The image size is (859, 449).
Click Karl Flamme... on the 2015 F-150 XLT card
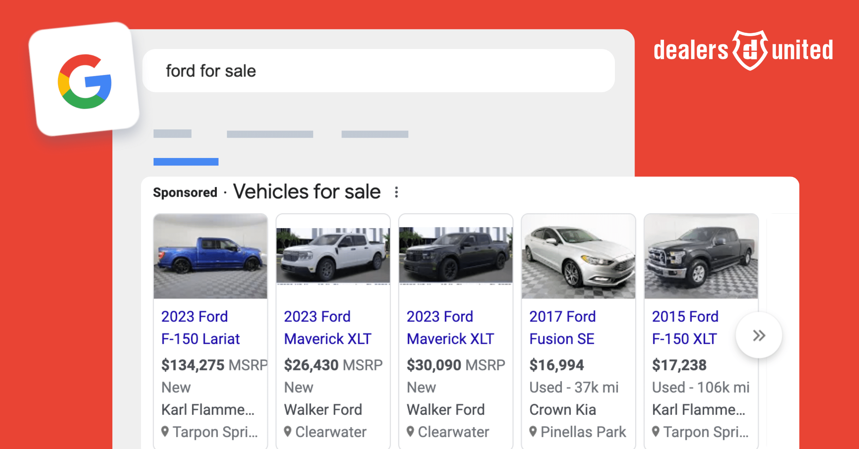tap(699, 410)
